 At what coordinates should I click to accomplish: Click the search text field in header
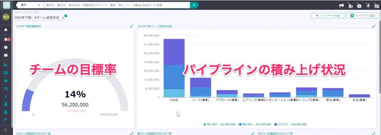click(117, 5)
